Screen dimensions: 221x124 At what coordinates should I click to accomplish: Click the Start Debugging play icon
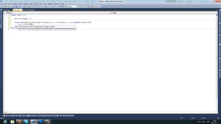pyautogui.click(x=53, y=7)
